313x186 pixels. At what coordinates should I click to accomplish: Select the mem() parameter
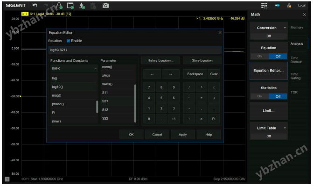point(118,67)
